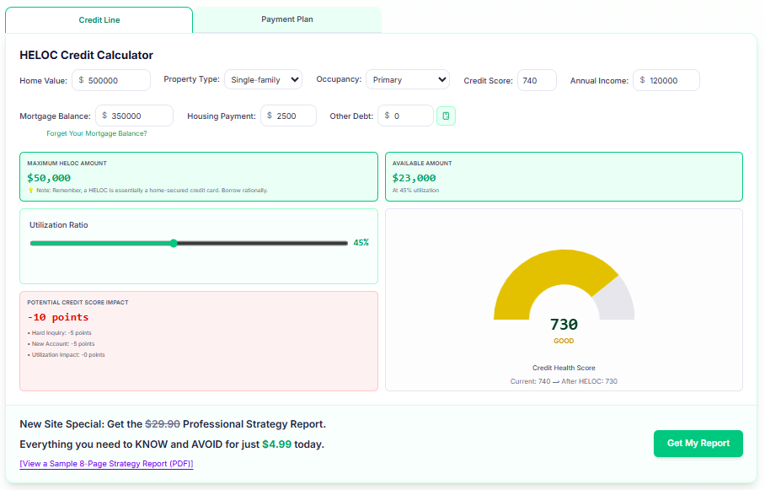Select the Credit Line tab
765x490 pixels.
click(x=97, y=19)
